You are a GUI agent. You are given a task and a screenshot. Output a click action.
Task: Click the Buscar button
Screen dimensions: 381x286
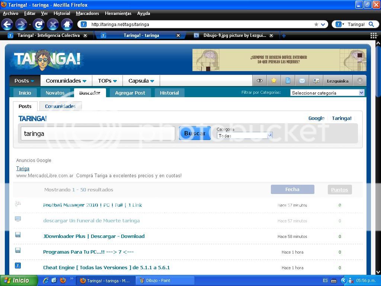[195, 133]
